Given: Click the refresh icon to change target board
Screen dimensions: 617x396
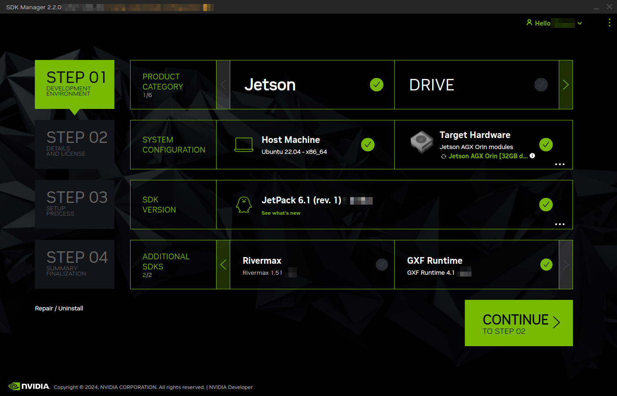Looking at the screenshot, I should 443,156.
